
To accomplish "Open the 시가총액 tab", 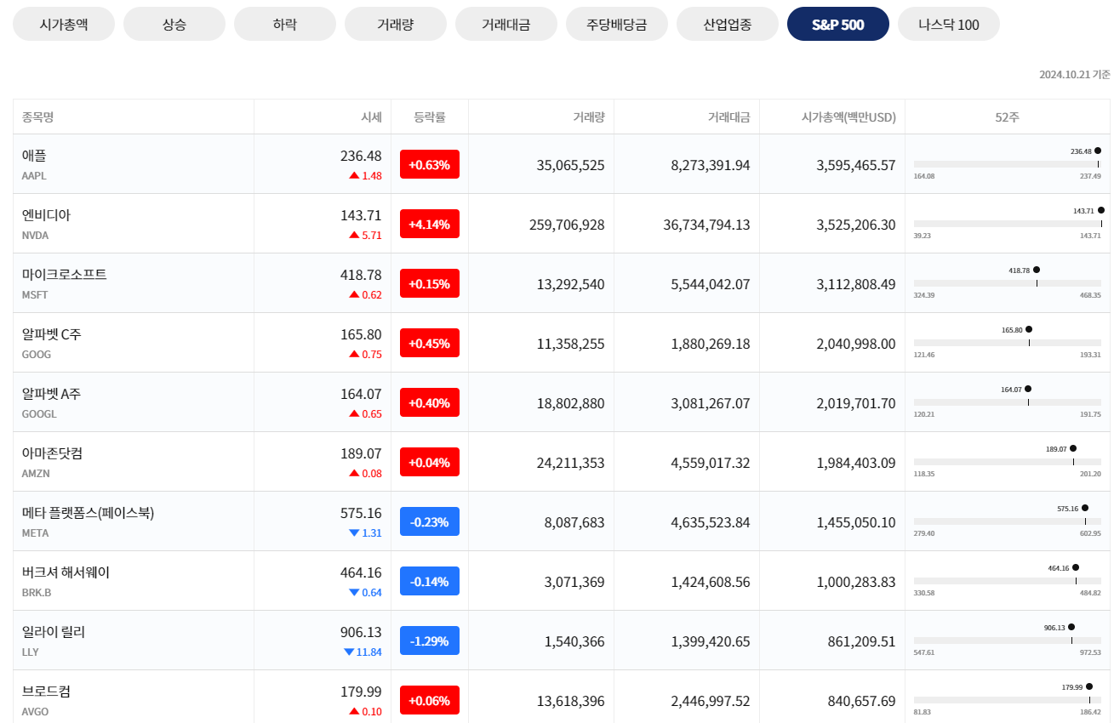I will coord(64,24).
